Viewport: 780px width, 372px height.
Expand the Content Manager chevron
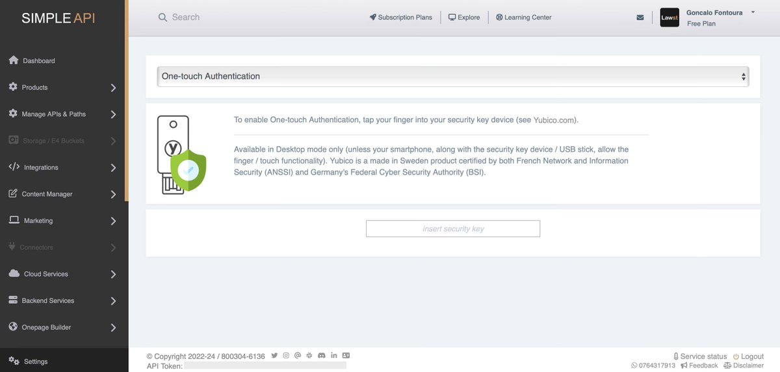click(113, 194)
